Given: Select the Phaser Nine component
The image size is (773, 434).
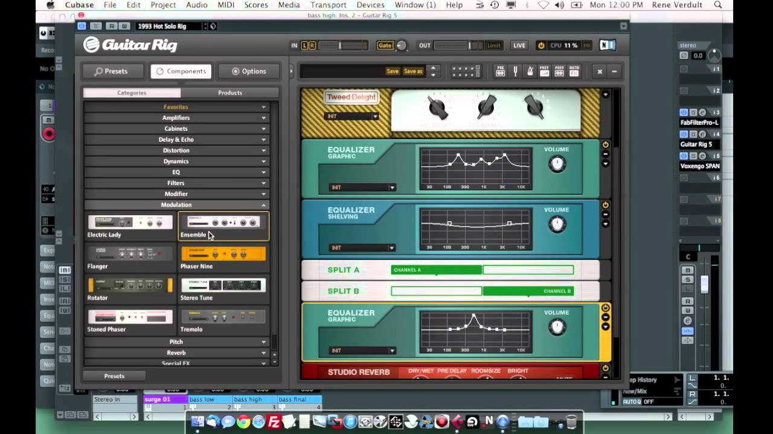Looking at the screenshot, I should (x=223, y=257).
